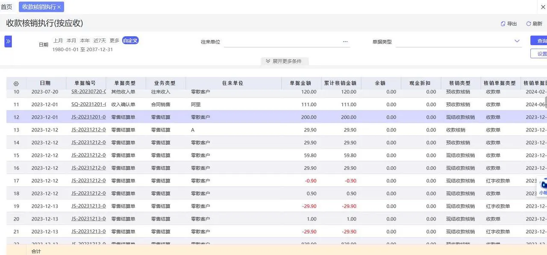Image resolution: width=547 pixels, height=255 pixels.
Task: Click 其他收入单 cell in row 10
Action: click(x=123, y=92)
